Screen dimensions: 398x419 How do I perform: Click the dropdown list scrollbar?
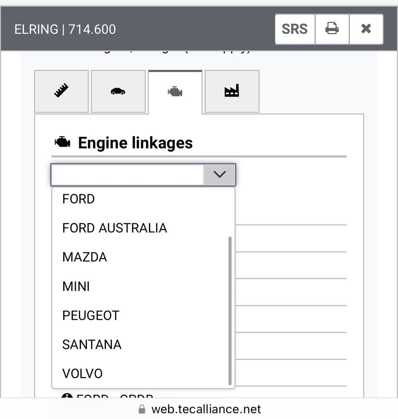tap(230, 311)
